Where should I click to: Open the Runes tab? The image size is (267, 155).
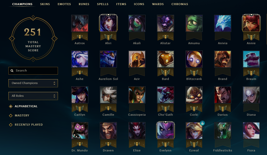tap(84, 4)
